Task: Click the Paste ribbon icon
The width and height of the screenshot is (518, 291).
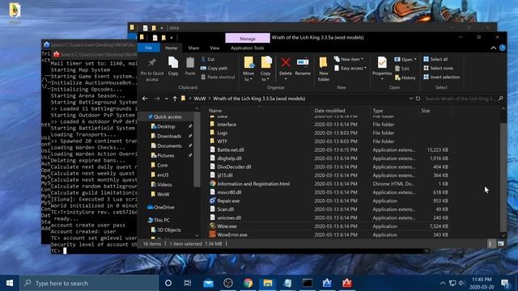Action: (190, 63)
